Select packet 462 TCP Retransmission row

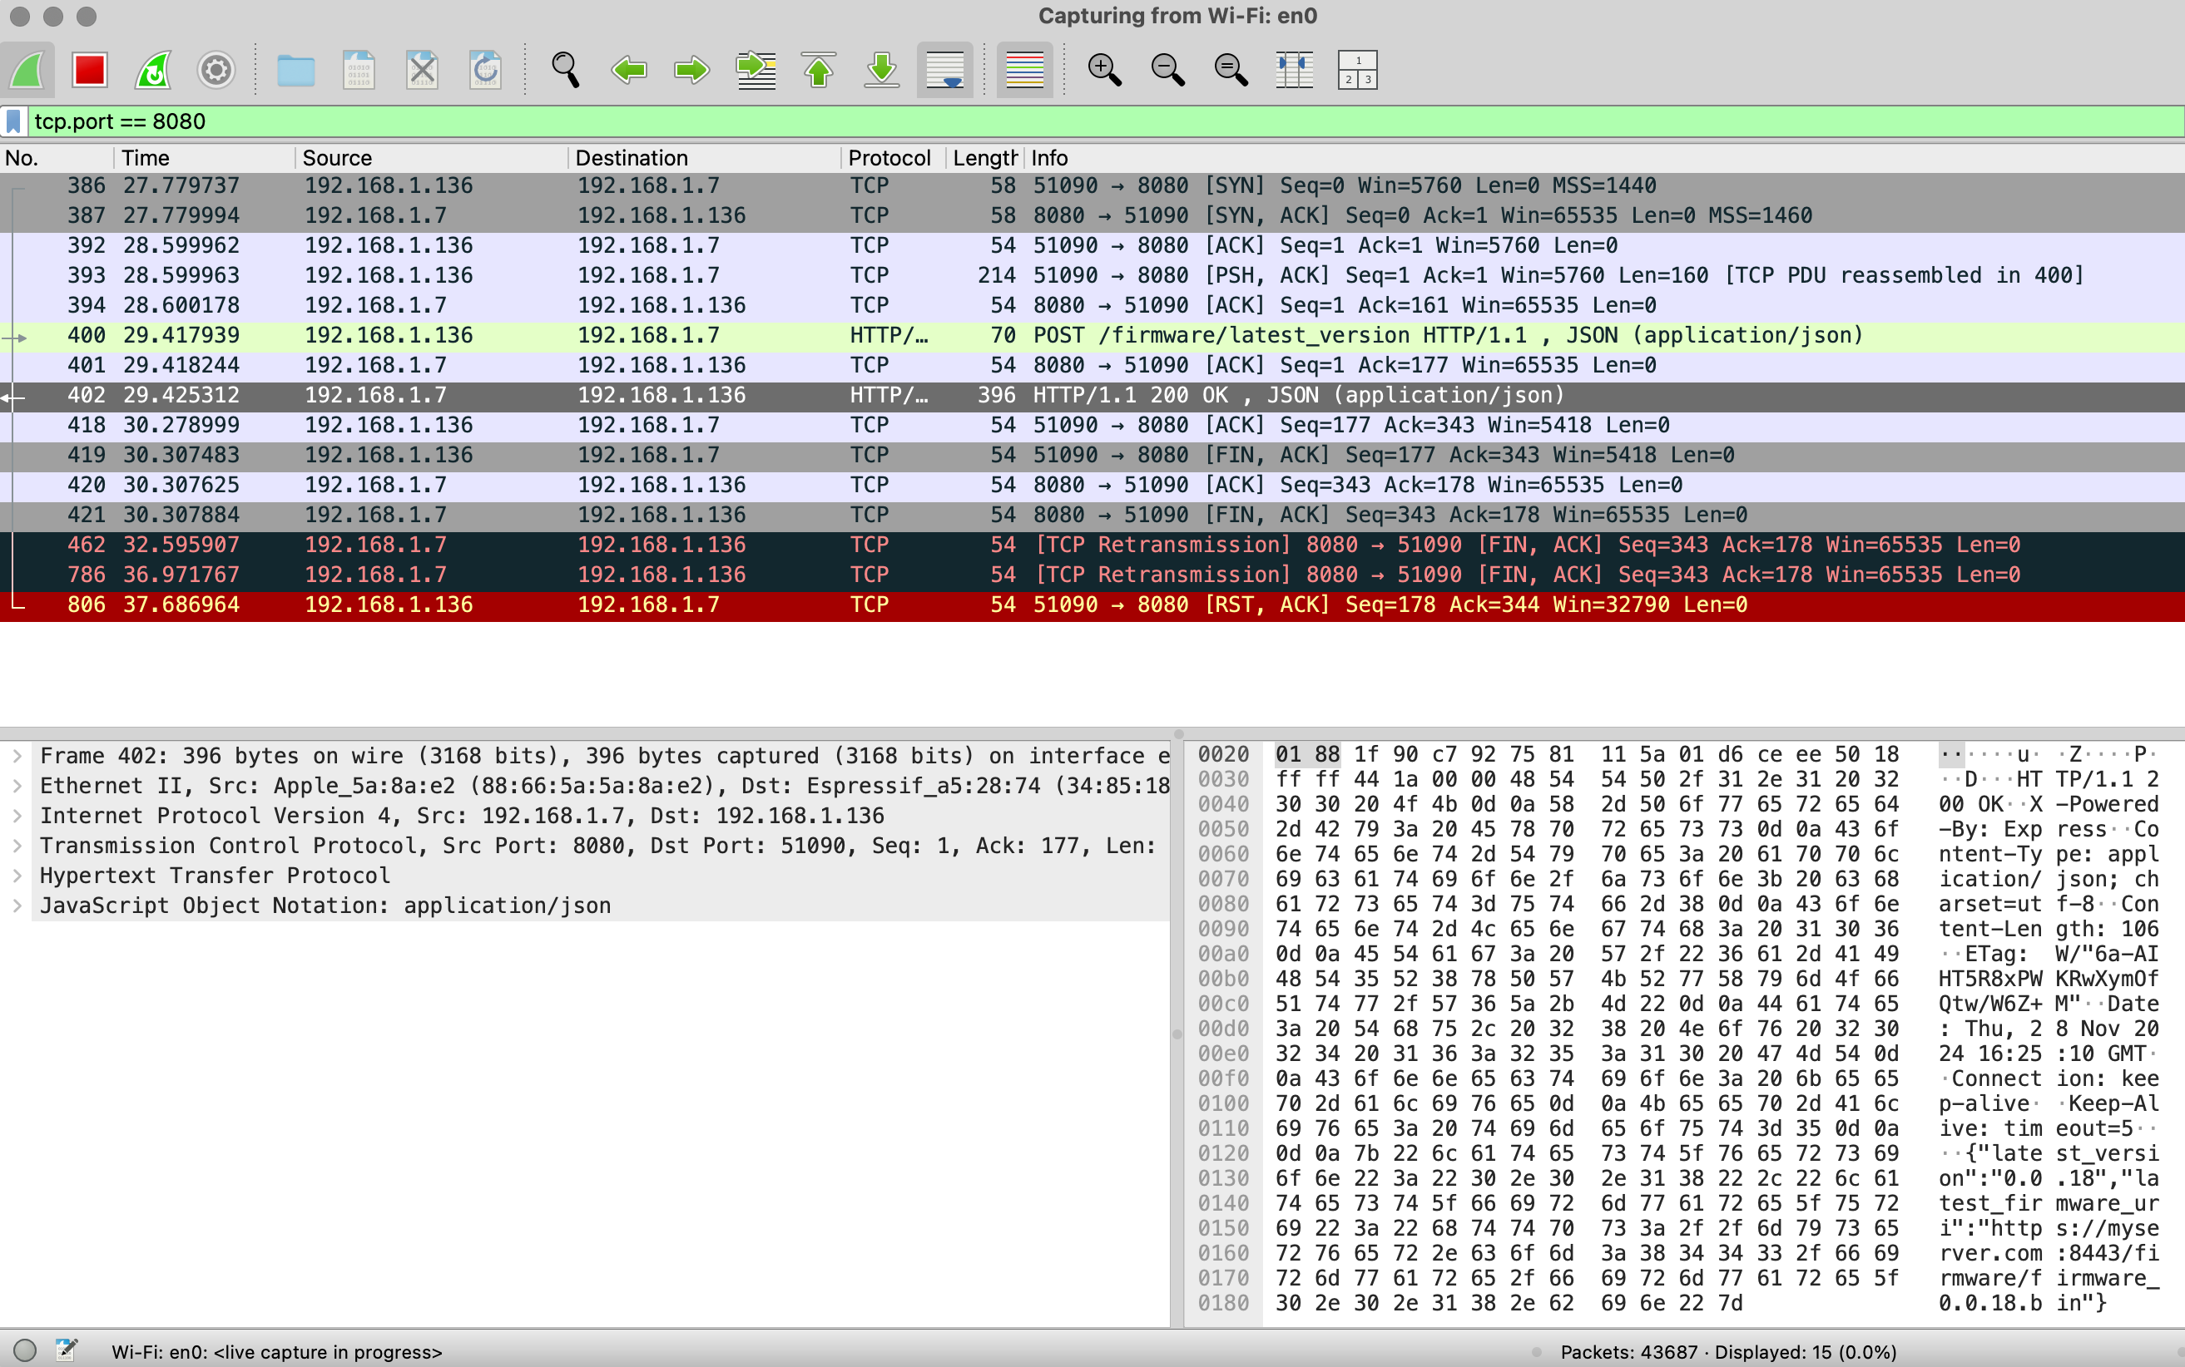click(1092, 545)
